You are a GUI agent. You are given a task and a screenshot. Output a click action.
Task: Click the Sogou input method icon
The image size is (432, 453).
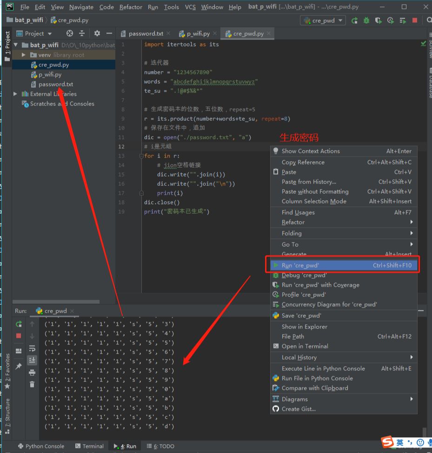[x=387, y=442]
